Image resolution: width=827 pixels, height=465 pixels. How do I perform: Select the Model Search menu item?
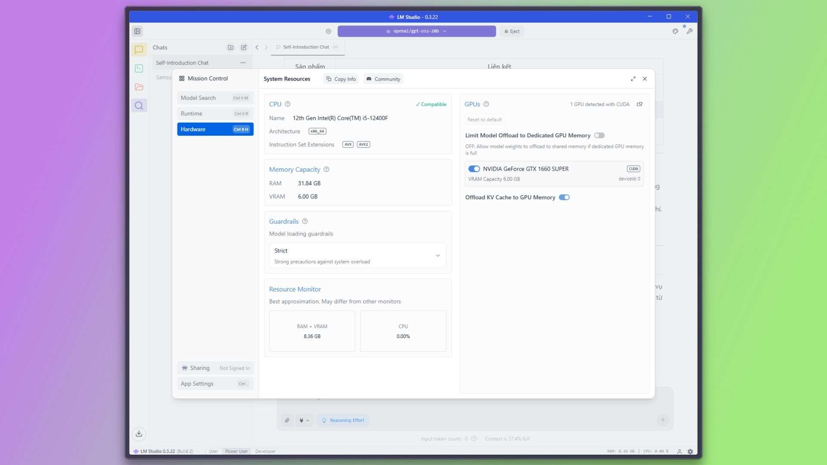(x=215, y=98)
